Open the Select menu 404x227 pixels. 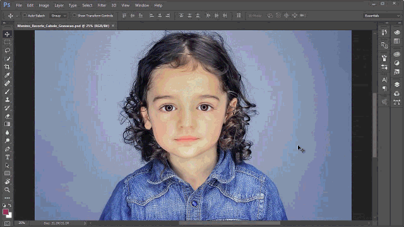(x=87, y=5)
